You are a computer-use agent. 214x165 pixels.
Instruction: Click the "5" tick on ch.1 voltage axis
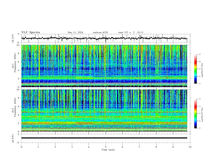(19, 34)
